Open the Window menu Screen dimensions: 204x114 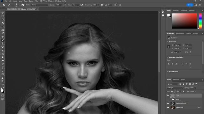(x=58, y=1)
